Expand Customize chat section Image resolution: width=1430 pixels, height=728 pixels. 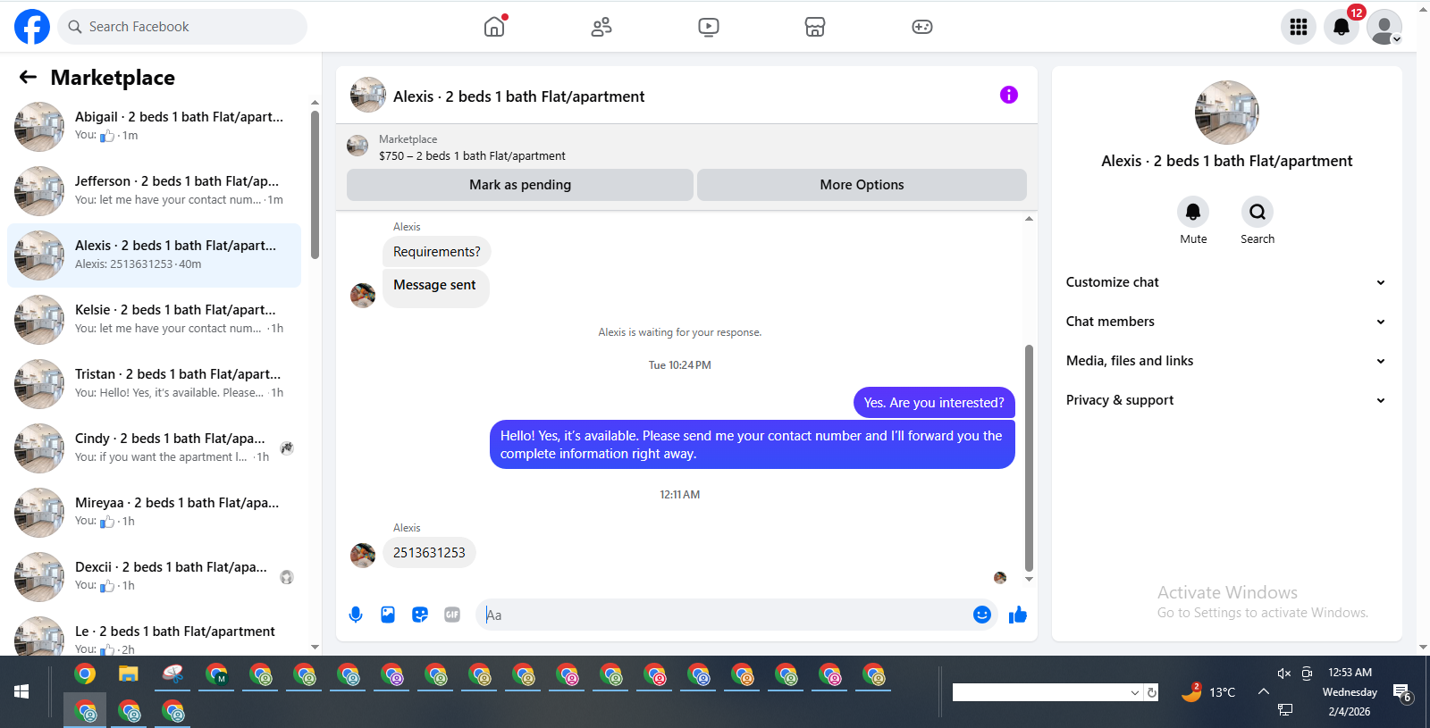coord(1226,282)
